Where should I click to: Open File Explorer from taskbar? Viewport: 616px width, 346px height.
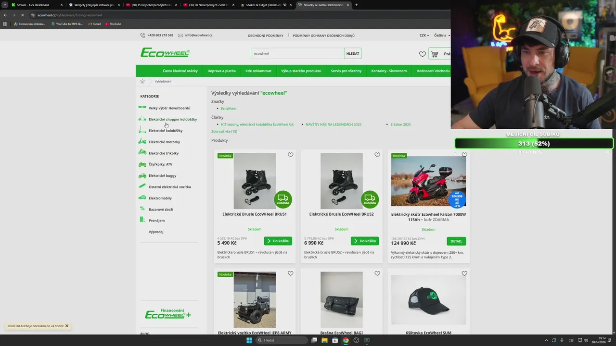[x=324, y=340]
